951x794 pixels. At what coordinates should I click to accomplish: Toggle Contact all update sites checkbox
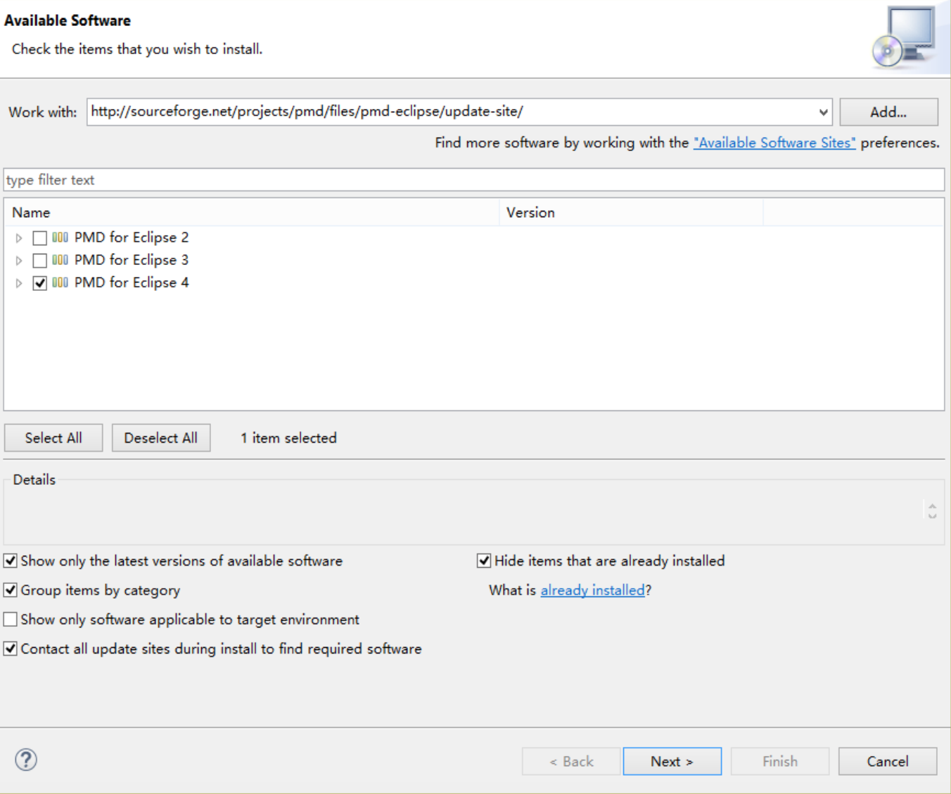coord(11,649)
